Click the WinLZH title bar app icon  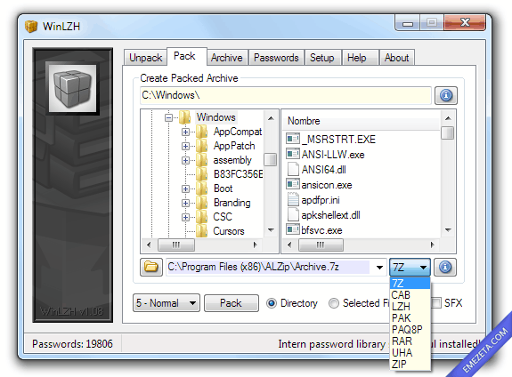pyautogui.click(x=31, y=27)
